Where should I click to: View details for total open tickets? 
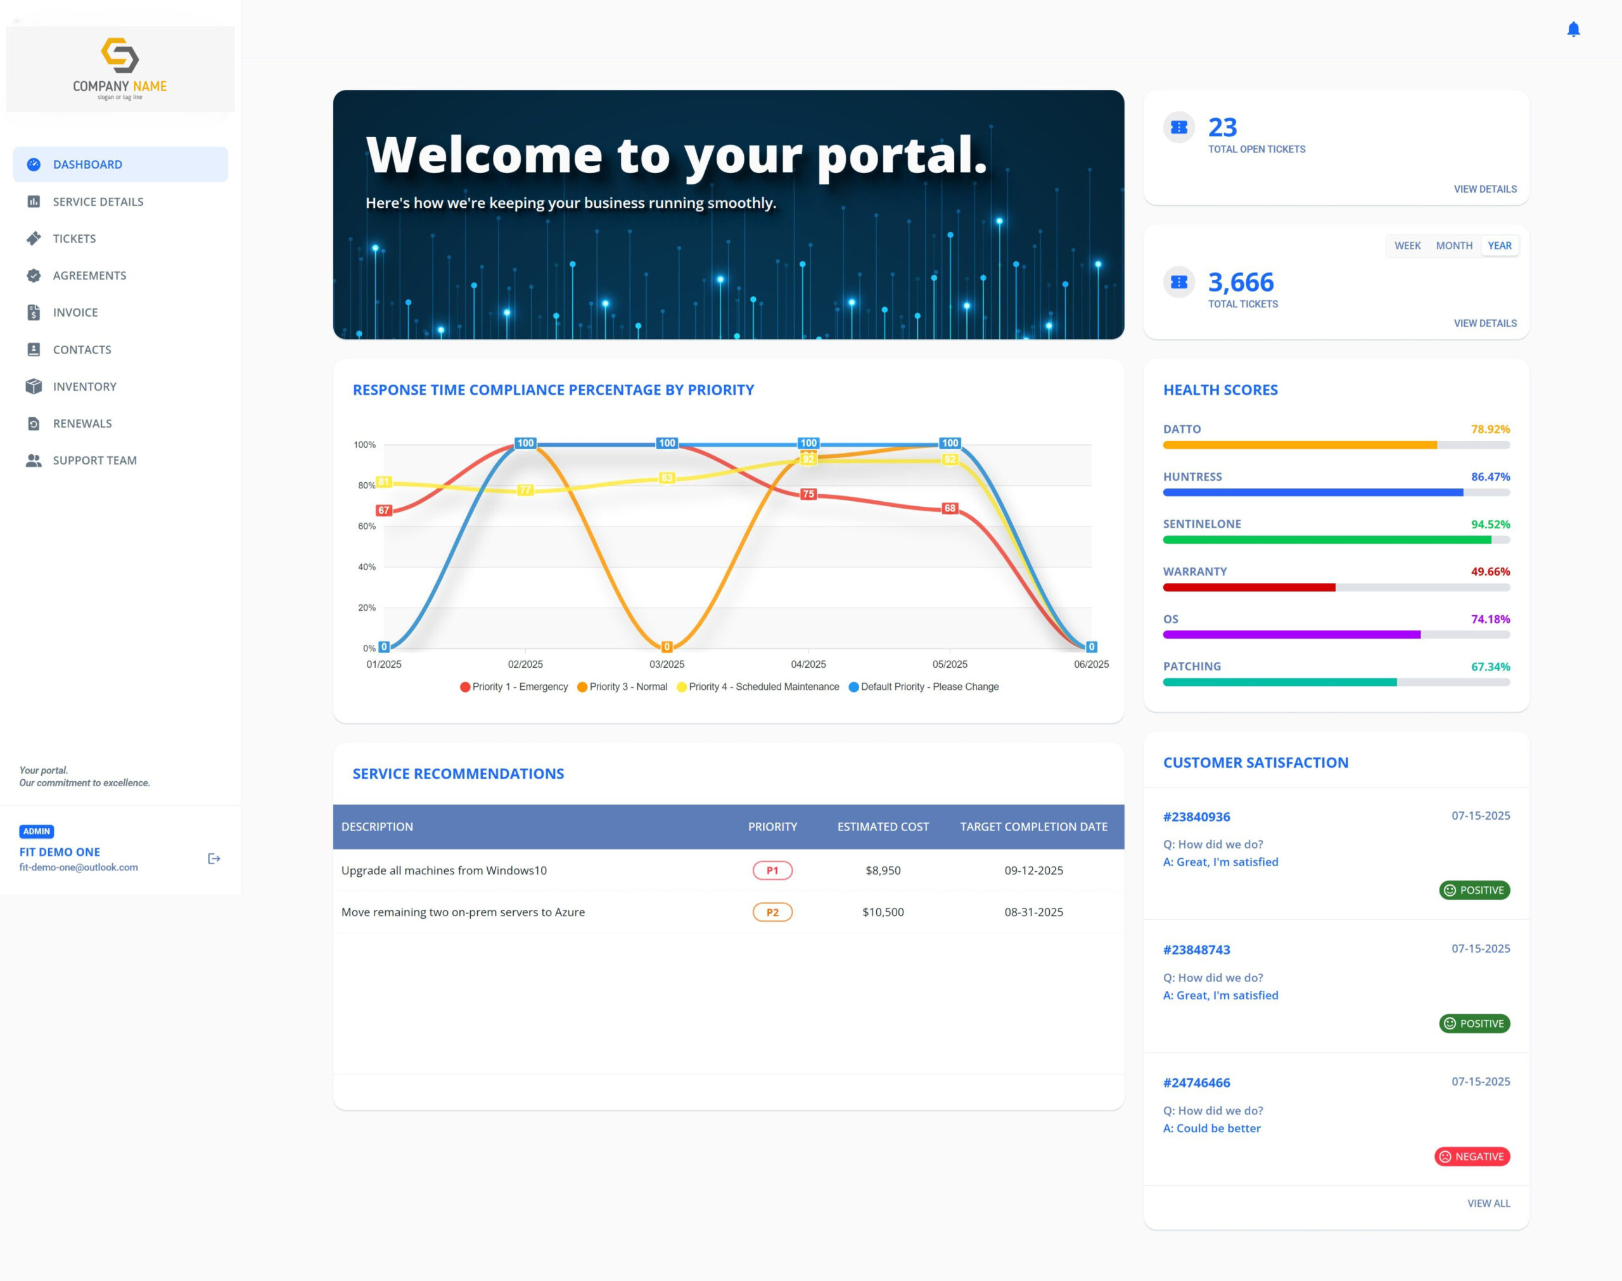click(x=1484, y=189)
